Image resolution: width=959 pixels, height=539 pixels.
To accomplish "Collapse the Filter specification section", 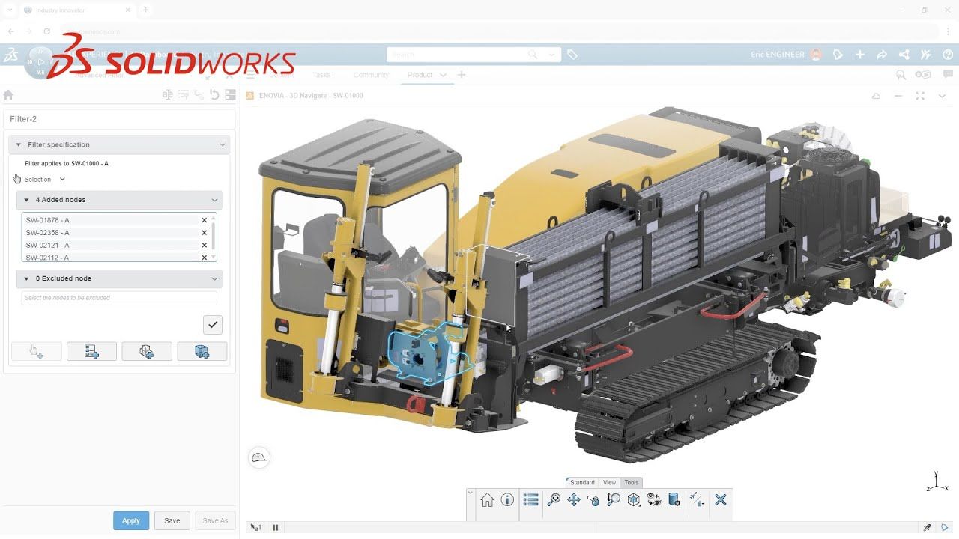I will pyautogui.click(x=222, y=144).
